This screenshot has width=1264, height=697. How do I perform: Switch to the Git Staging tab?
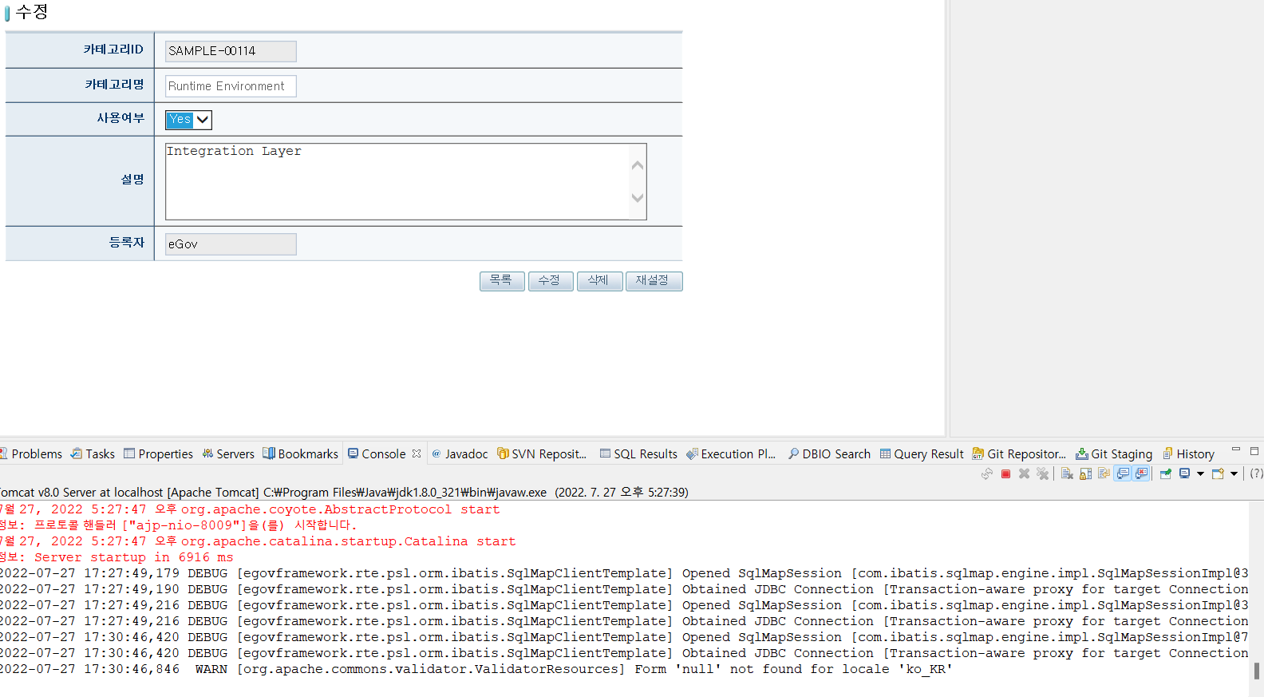[1114, 454]
